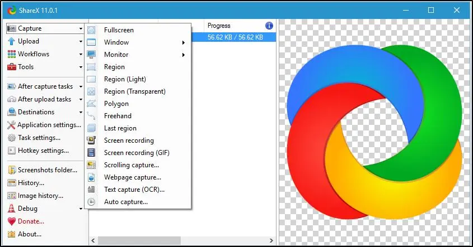Click the Image history icon
The image size is (473, 247).
coord(11,196)
